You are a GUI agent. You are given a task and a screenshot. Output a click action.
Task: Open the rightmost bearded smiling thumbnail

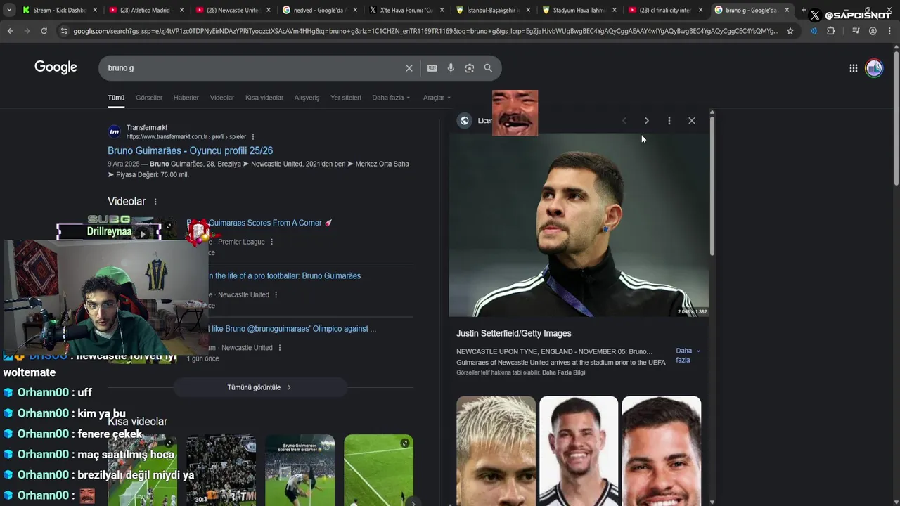click(x=661, y=450)
